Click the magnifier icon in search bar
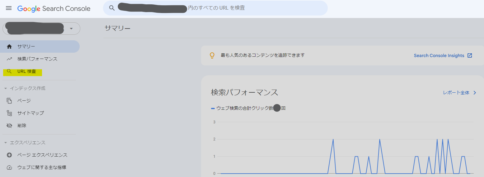The height and width of the screenshot is (177, 484). tap(112, 8)
